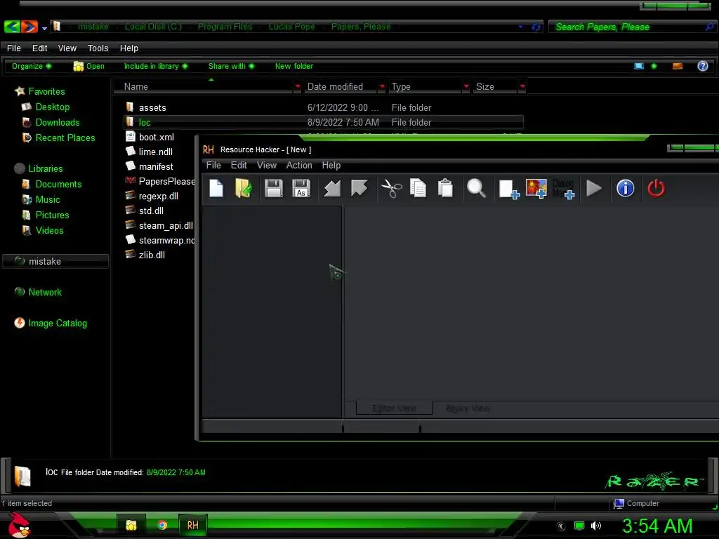This screenshot has width=719, height=539.
Task: Open Explorer Tools menu
Action: point(98,48)
